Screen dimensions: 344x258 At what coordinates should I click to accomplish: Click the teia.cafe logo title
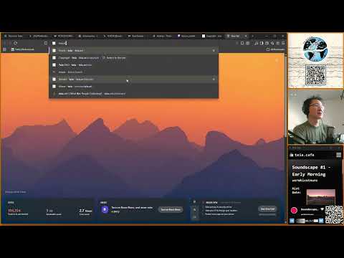(x=302, y=155)
